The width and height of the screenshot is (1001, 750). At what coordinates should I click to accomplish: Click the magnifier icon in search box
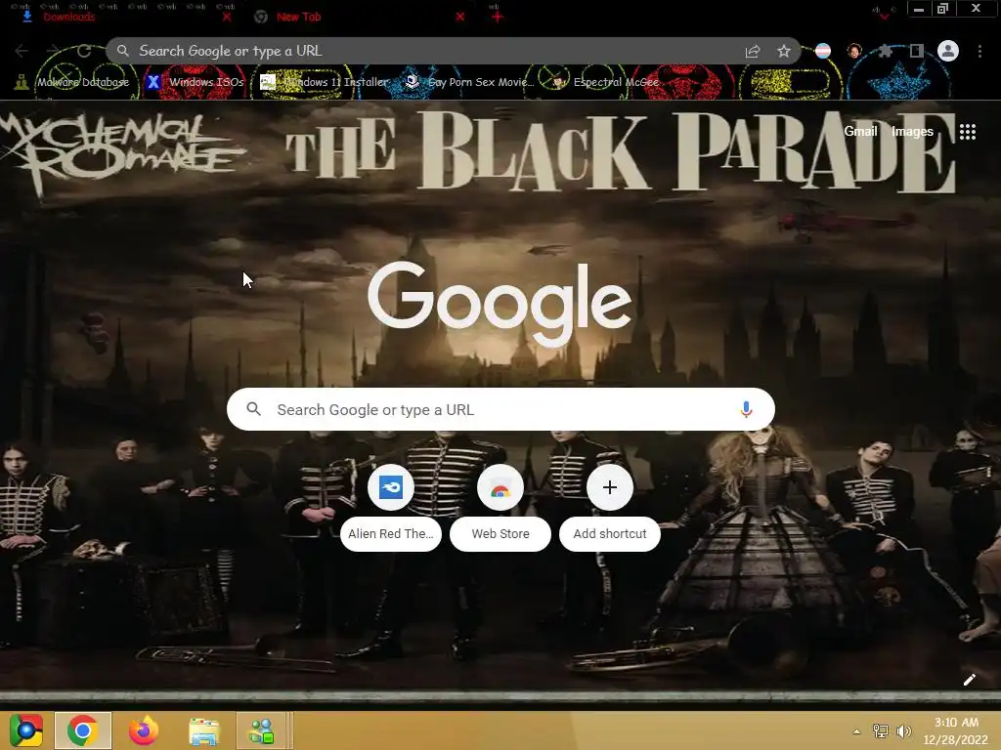click(x=253, y=409)
